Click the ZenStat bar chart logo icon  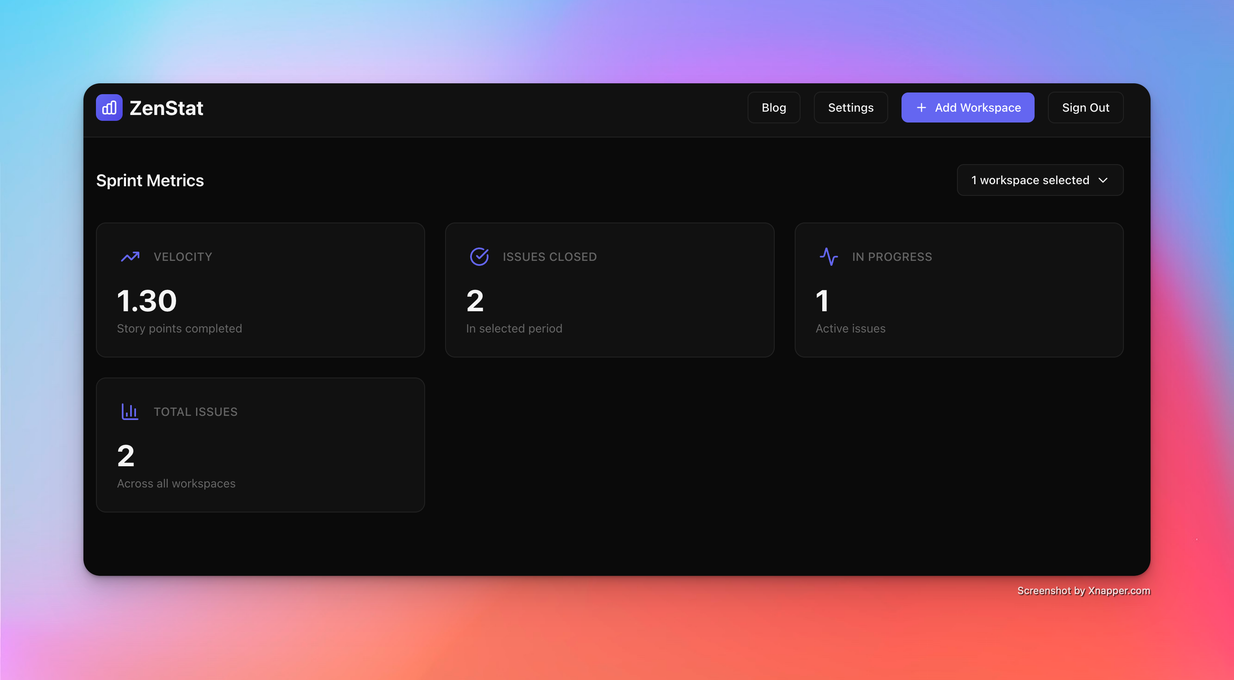tap(109, 107)
